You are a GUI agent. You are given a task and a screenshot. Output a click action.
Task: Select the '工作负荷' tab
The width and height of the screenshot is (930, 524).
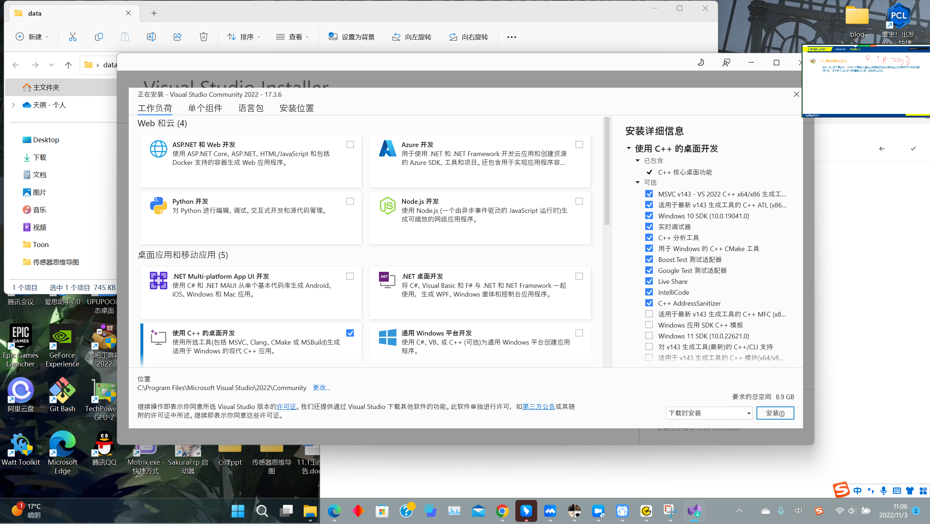(x=155, y=108)
